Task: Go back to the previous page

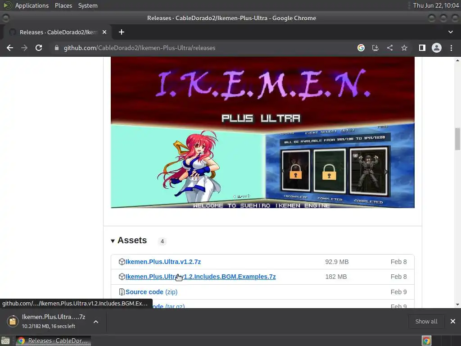Action: click(x=10, y=48)
